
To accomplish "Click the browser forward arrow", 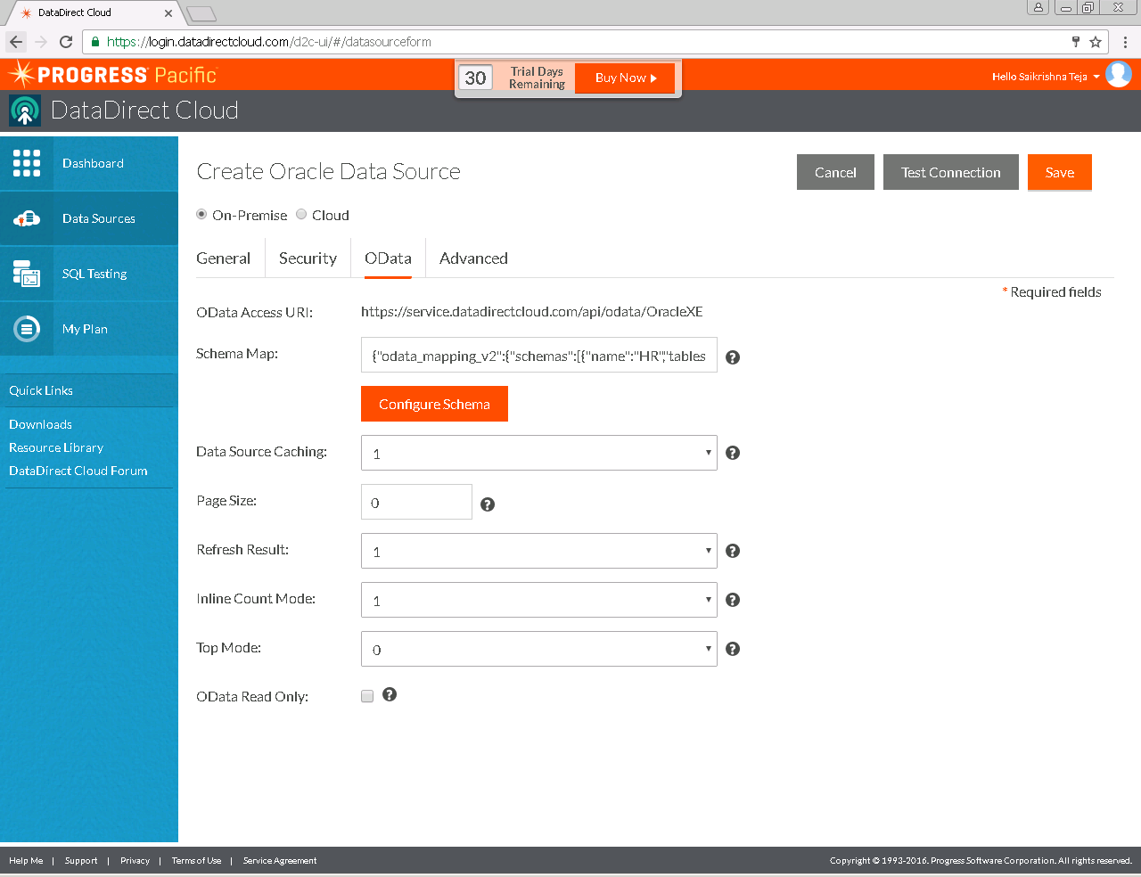I will tap(41, 42).
